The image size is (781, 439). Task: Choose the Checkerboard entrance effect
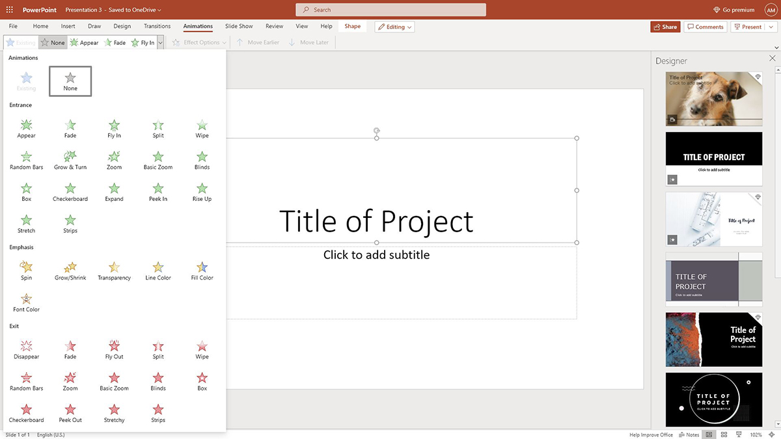pos(70,193)
